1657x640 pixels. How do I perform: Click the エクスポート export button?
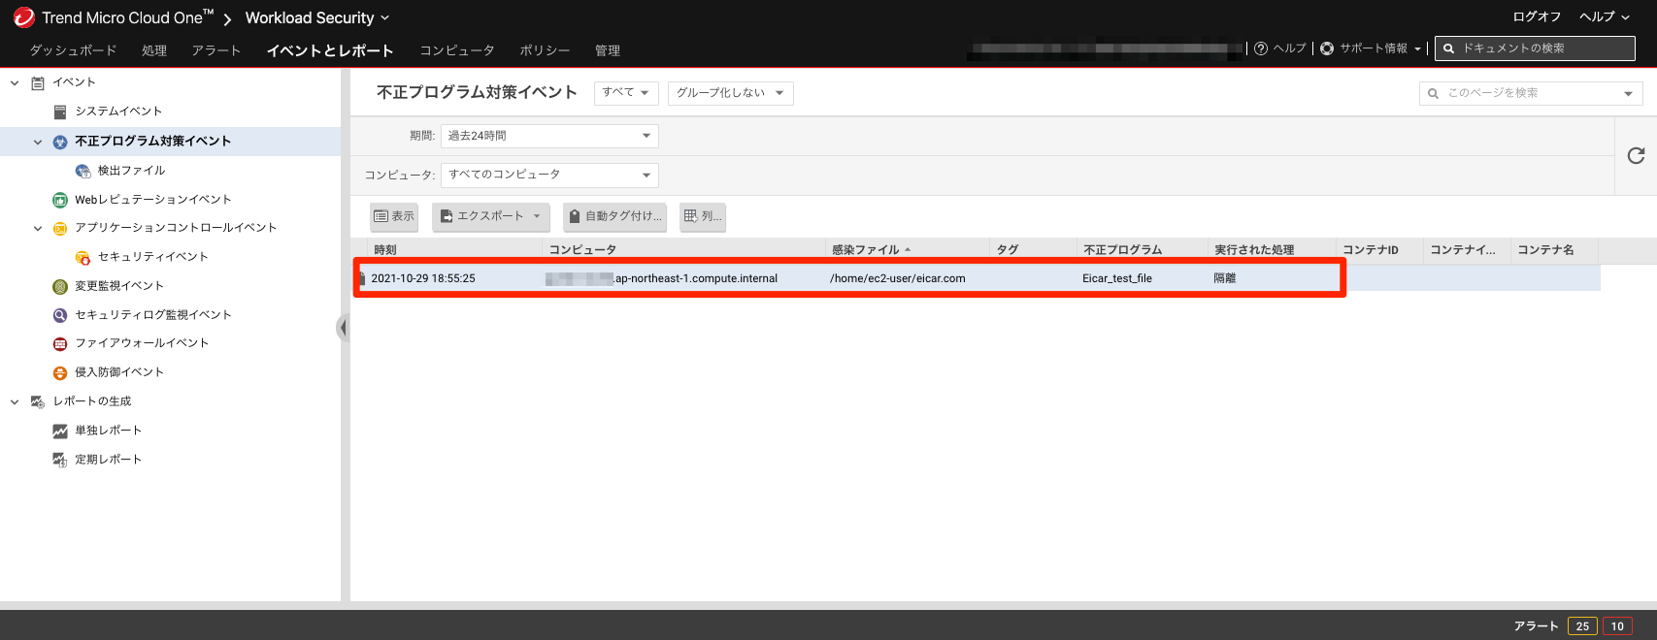pyautogui.click(x=491, y=216)
